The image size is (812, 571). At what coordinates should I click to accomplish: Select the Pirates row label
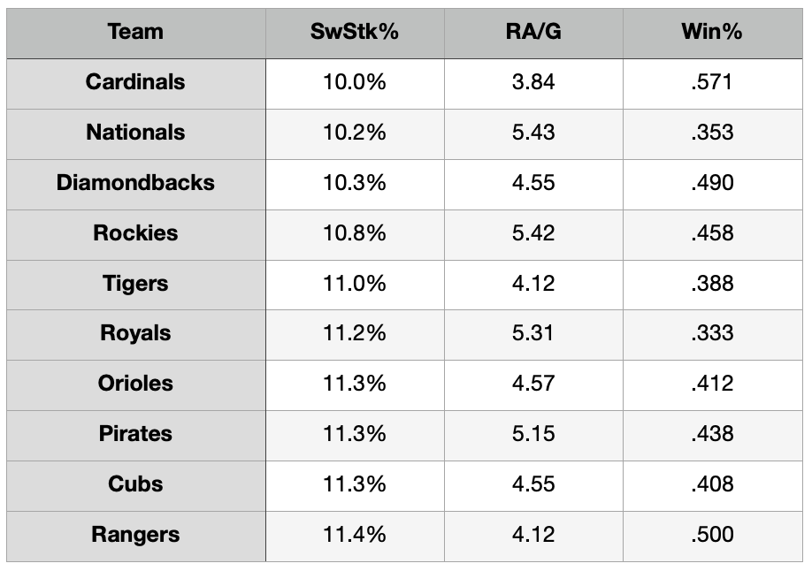tap(135, 434)
